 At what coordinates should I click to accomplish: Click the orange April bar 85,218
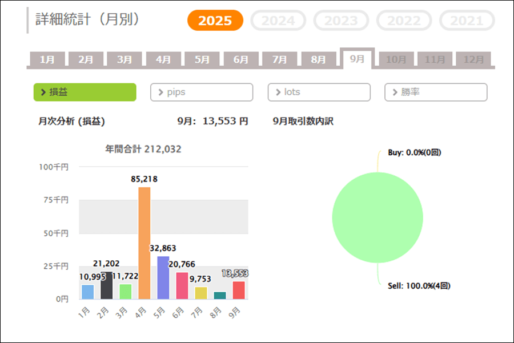click(144, 243)
